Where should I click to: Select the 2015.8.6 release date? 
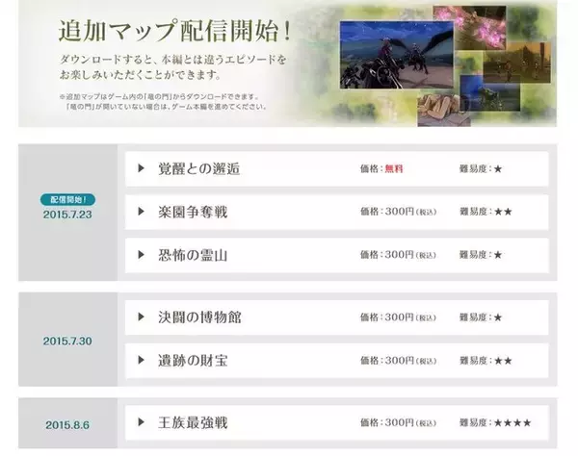(x=67, y=425)
